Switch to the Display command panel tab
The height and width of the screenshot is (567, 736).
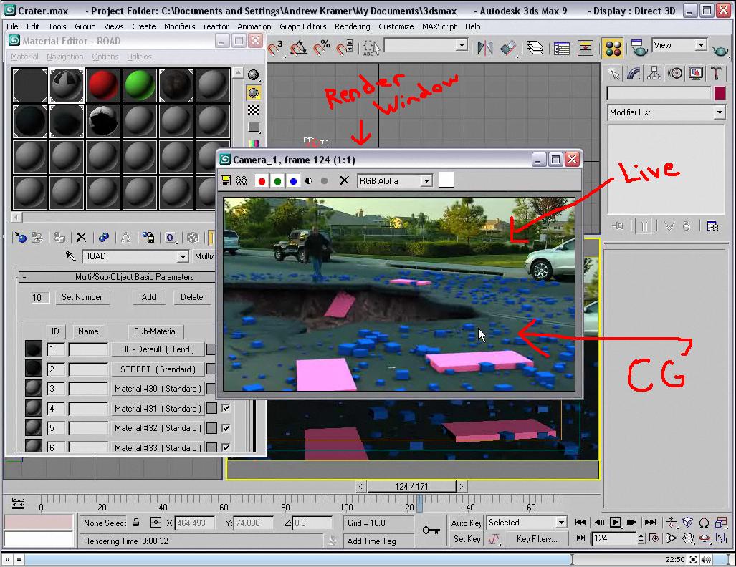point(696,73)
